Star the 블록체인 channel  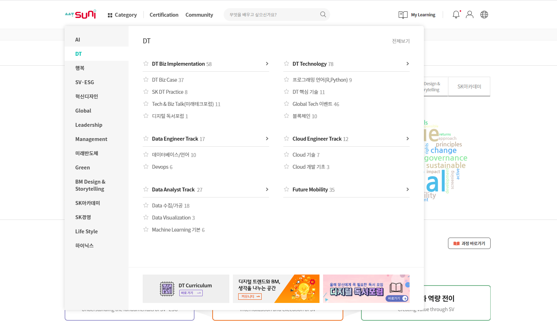point(286,116)
